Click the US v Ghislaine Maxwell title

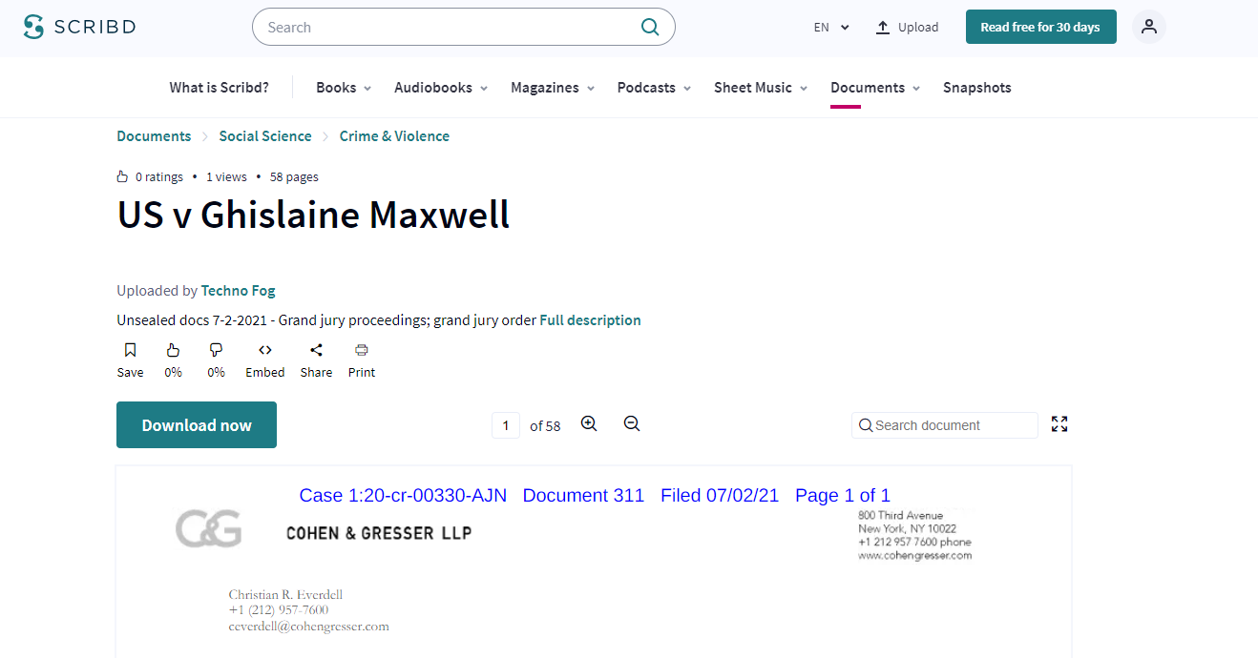point(313,215)
